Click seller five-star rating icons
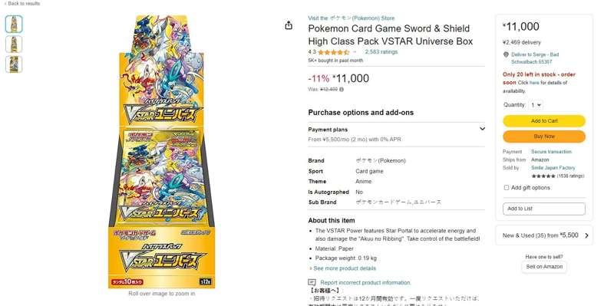The width and height of the screenshot is (614, 306). click(x=543, y=176)
